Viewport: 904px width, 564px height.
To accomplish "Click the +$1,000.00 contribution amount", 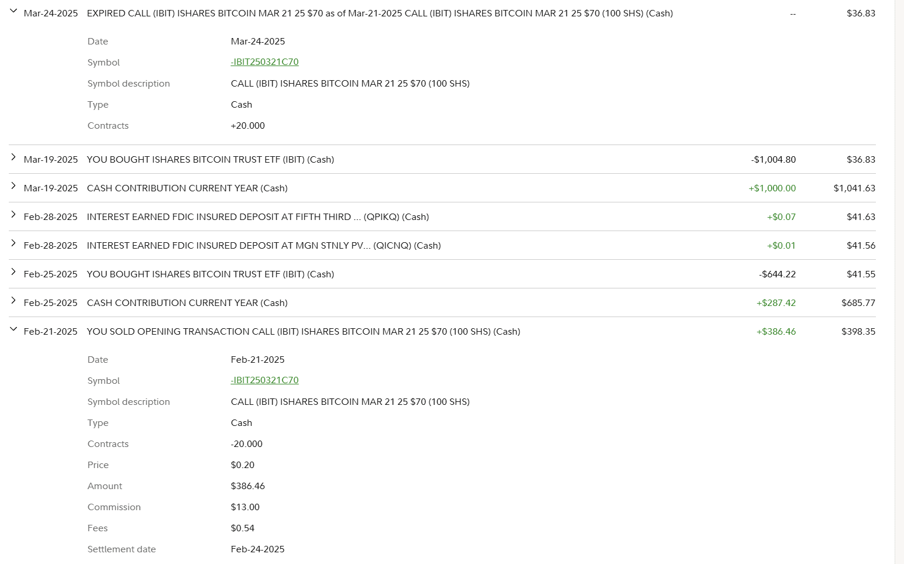I will coord(772,188).
